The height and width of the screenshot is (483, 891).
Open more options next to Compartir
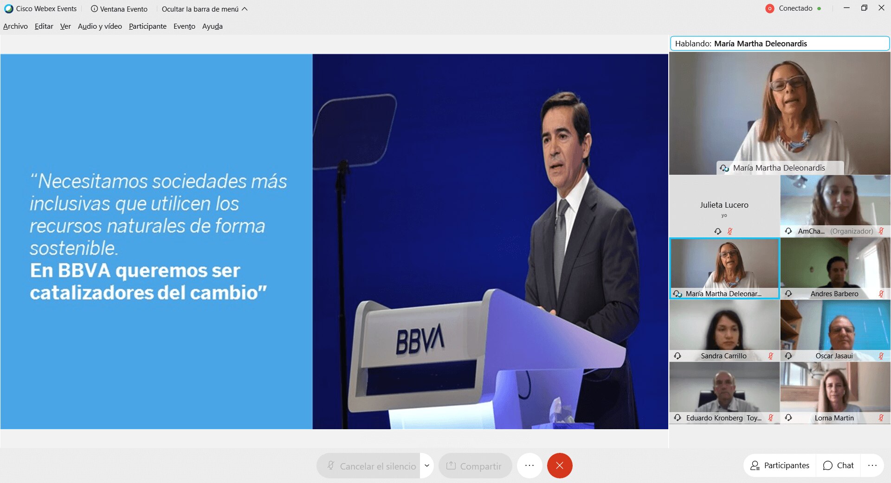(x=529, y=465)
